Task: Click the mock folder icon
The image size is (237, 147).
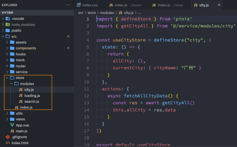Action: point(12,60)
